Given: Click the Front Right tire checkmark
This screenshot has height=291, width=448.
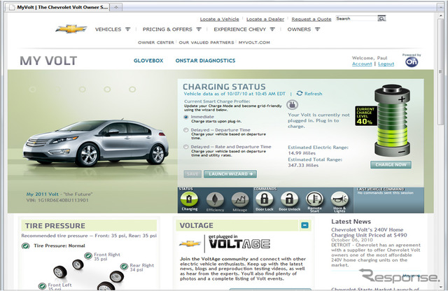Looking at the screenshot, I should click(x=88, y=255).
